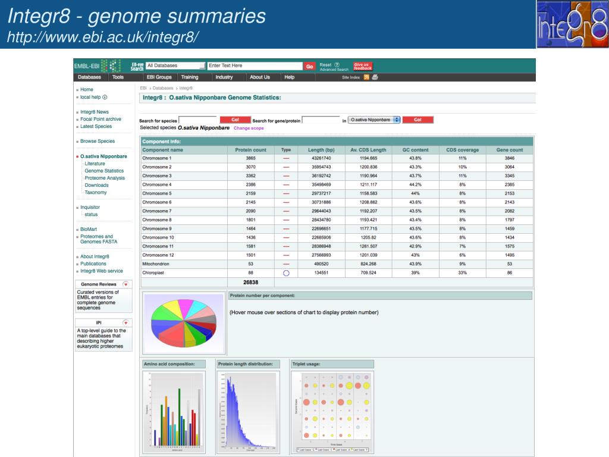Open Genome Statistics in the sidebar

[x=104, y=171]
